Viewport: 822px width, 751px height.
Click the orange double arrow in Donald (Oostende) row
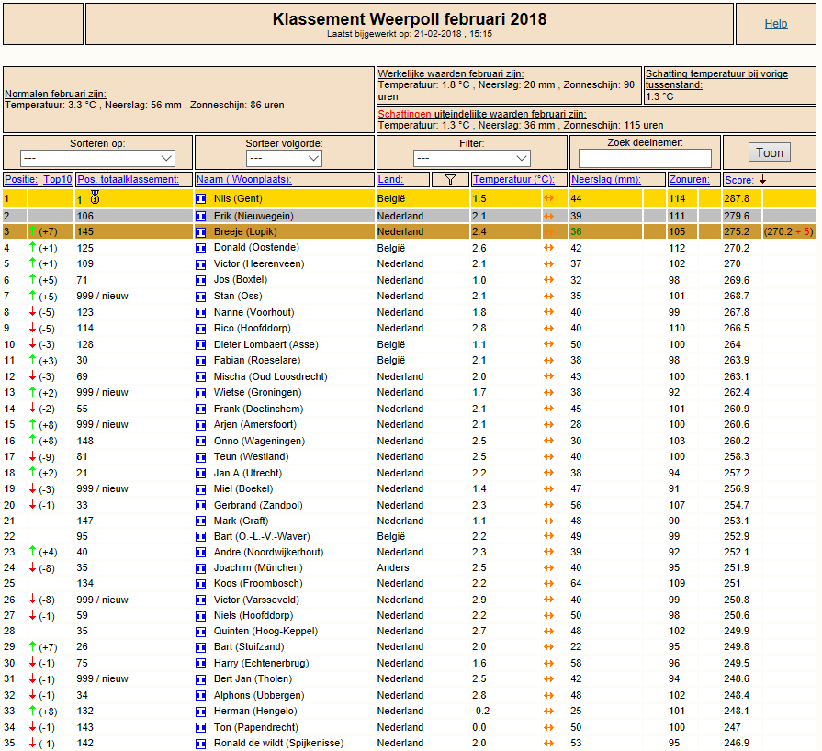(549, 248)
